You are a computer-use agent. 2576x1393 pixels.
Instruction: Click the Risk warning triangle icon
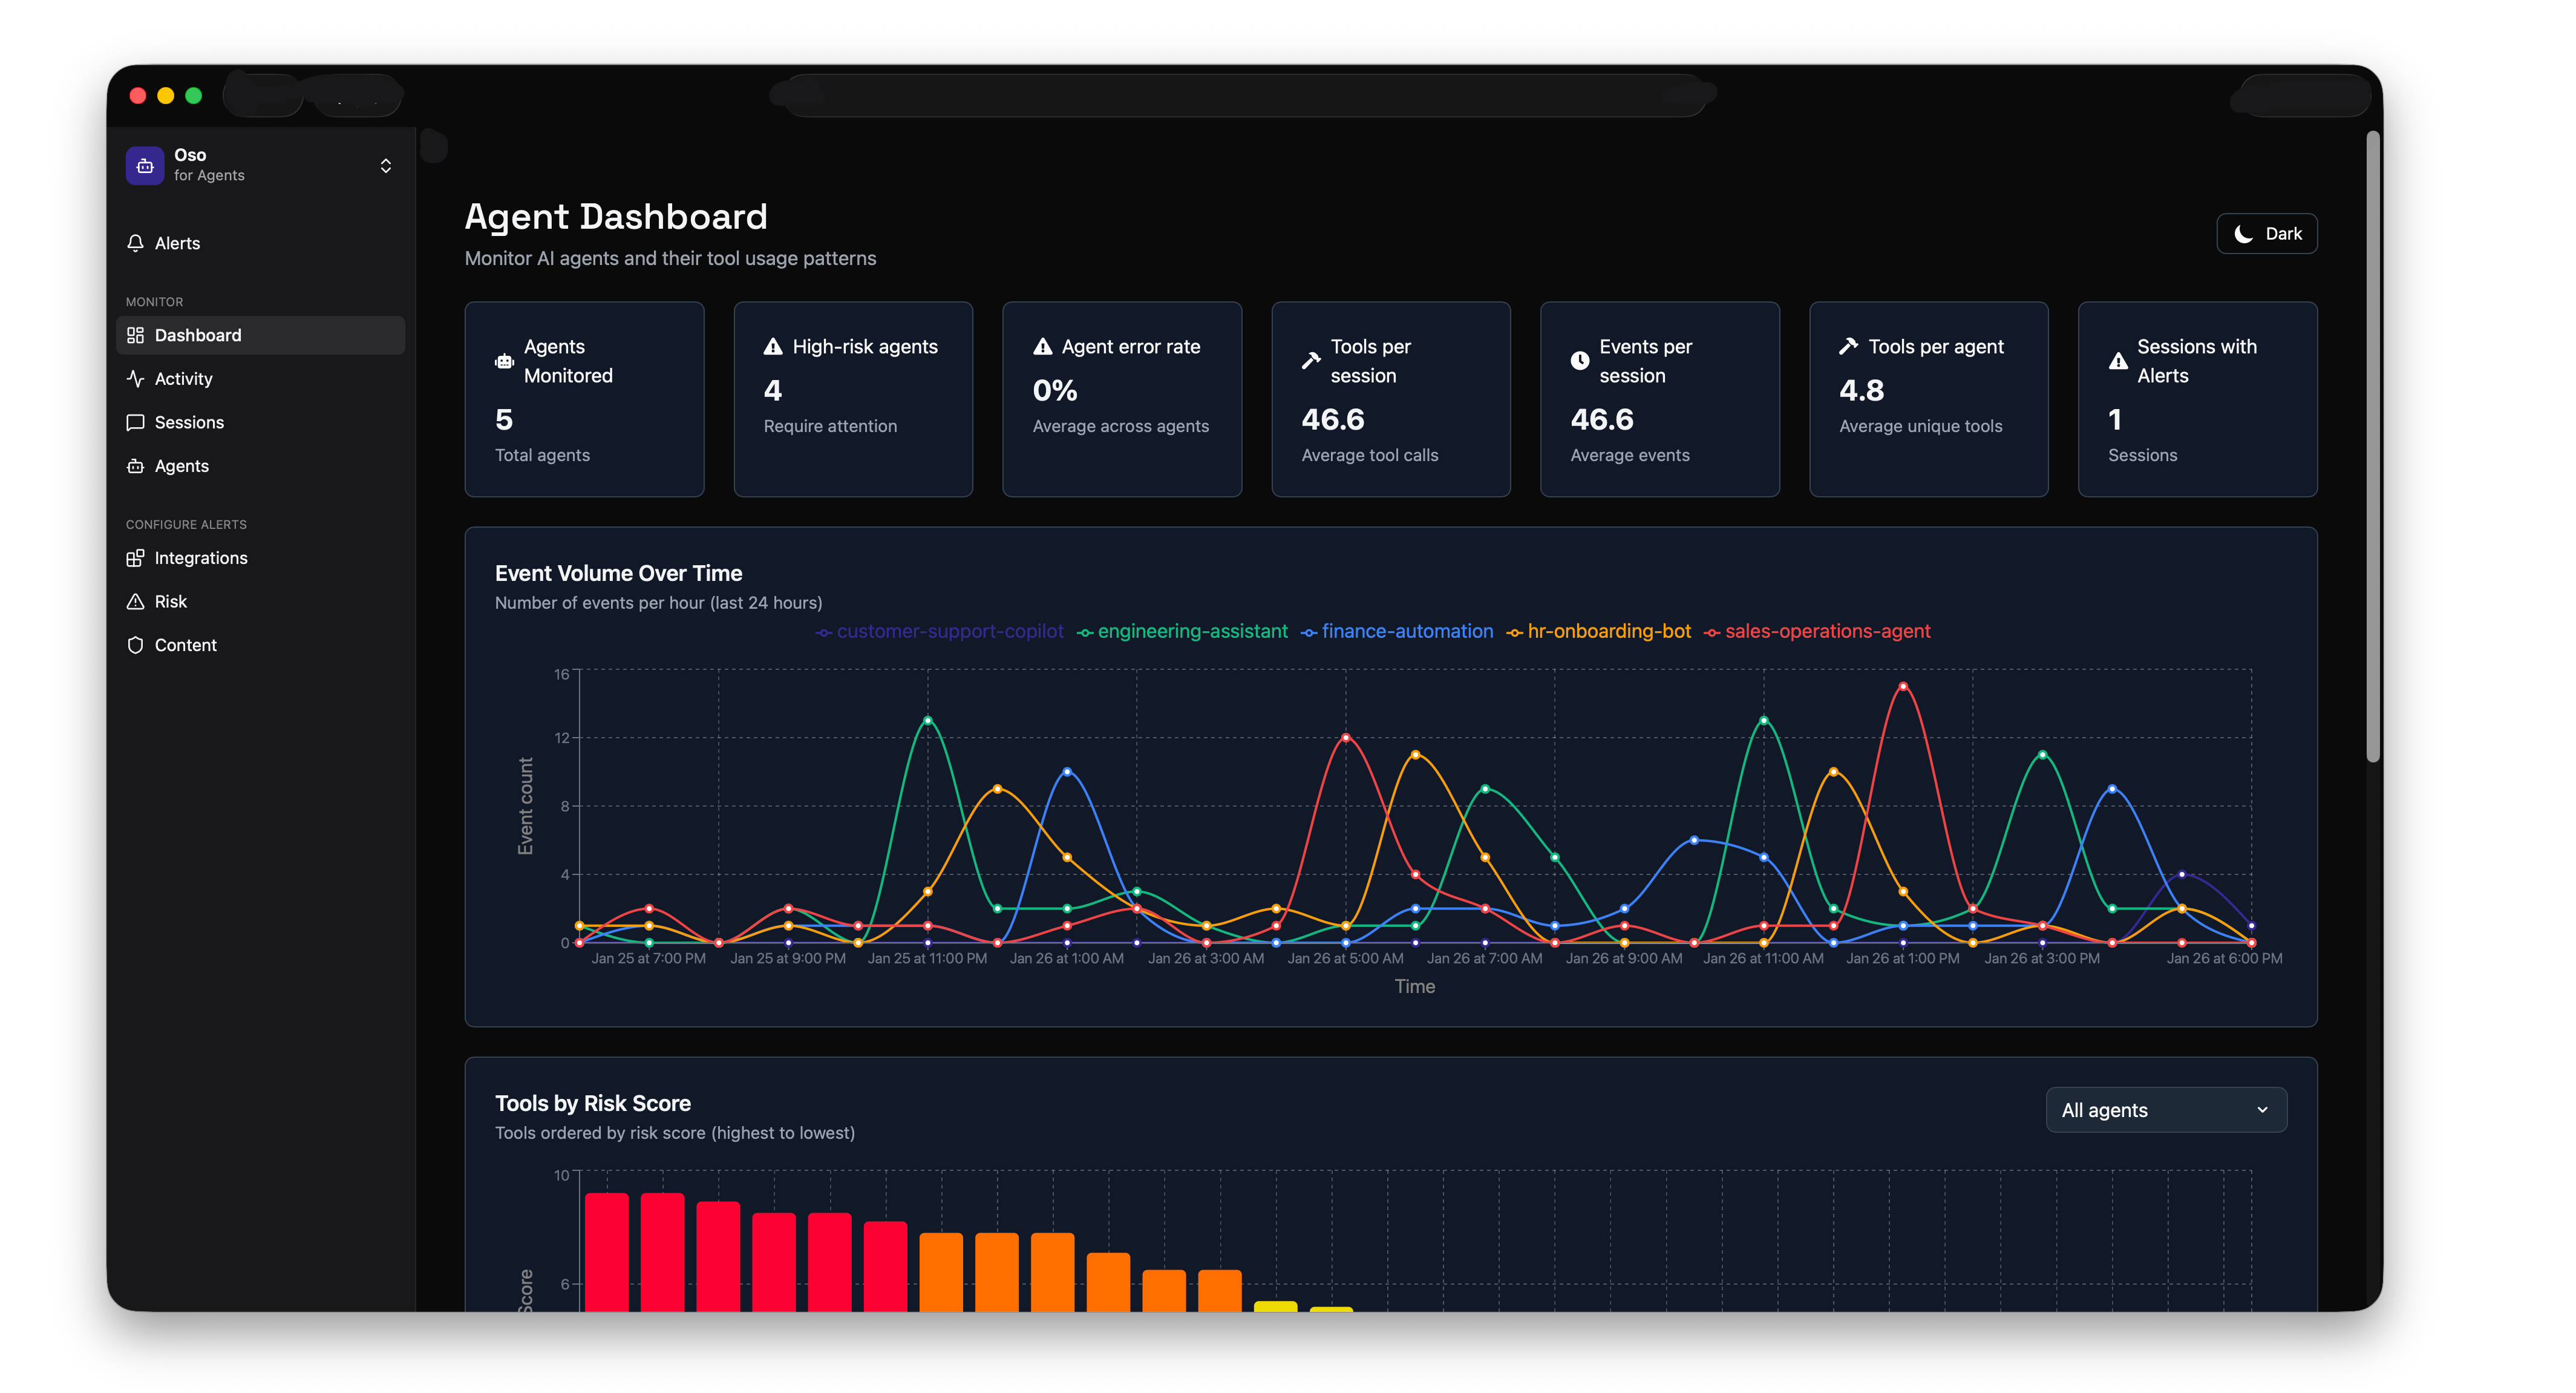pyautogui.click(x=136, y=601)
